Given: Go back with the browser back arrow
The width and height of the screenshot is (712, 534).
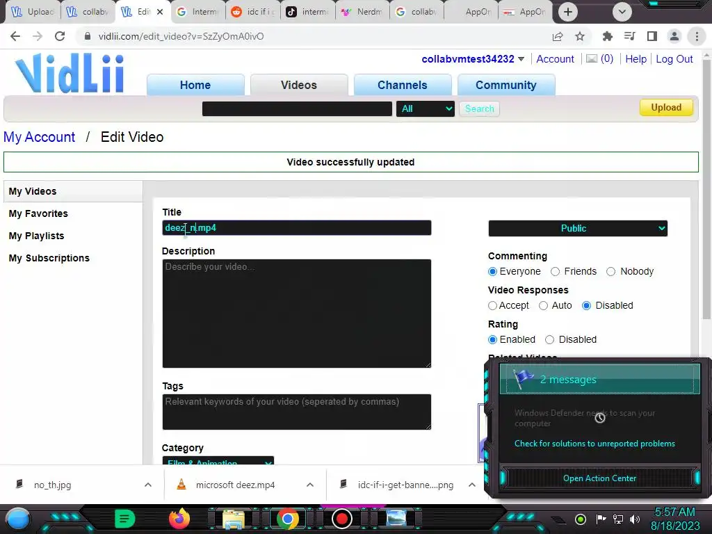Looking at the screenshot, I should tap(15, 36).
